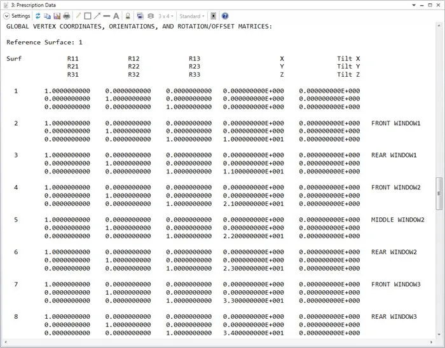
Task: Refresh the Prescription Data window
Action: coord(38,16)
